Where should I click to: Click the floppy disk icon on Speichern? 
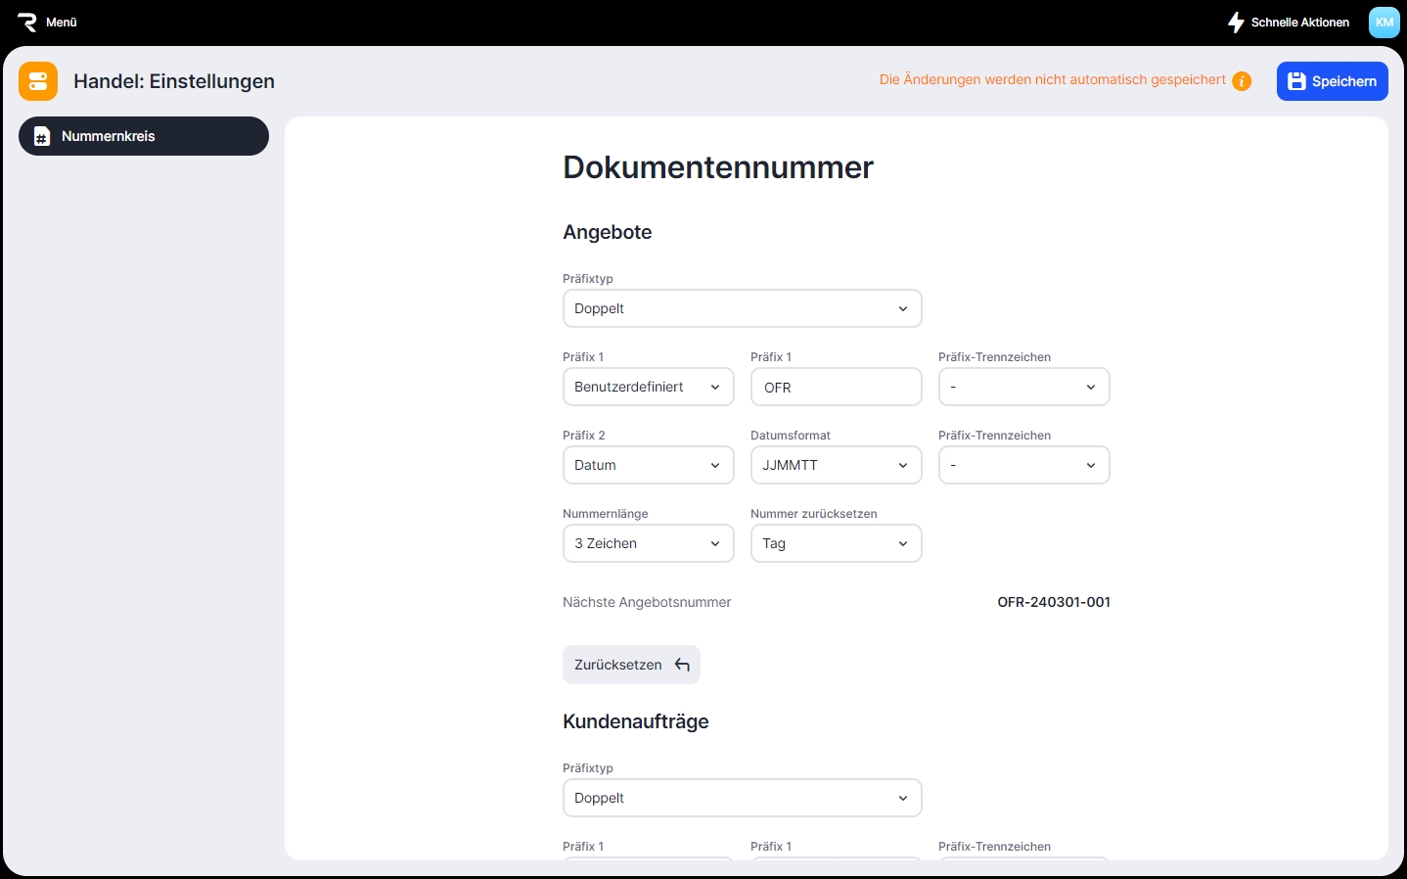coord(1296,81)
